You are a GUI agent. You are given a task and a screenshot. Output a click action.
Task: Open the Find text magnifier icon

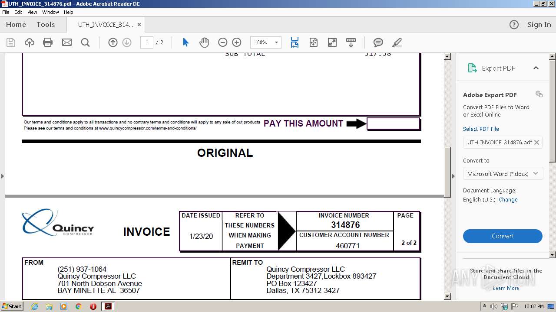(86, 42)
